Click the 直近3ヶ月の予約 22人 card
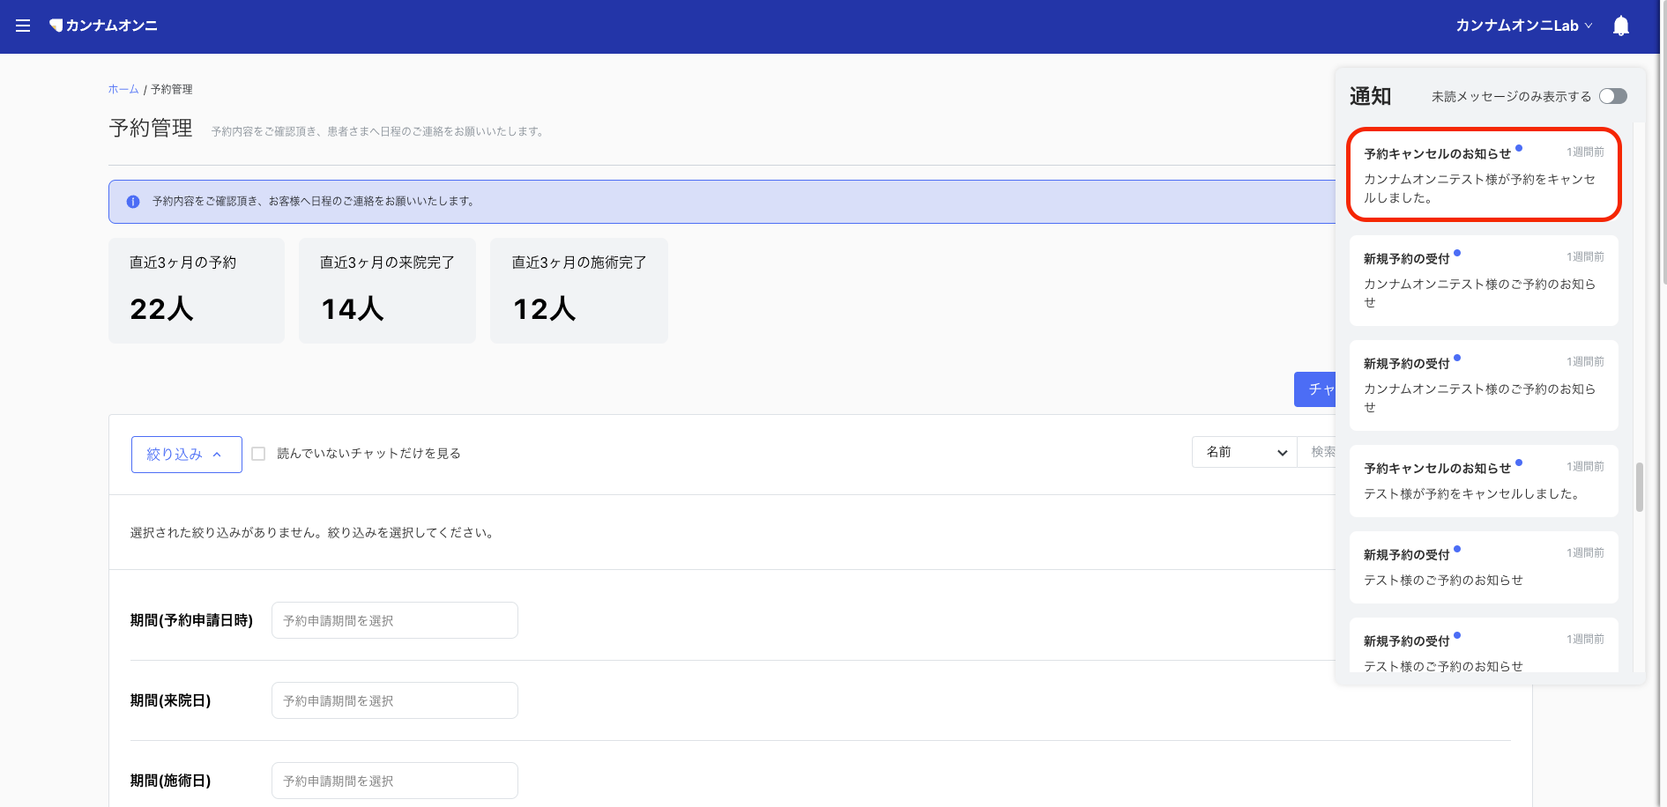This screenshot has width=1667, height=807. 197,291
